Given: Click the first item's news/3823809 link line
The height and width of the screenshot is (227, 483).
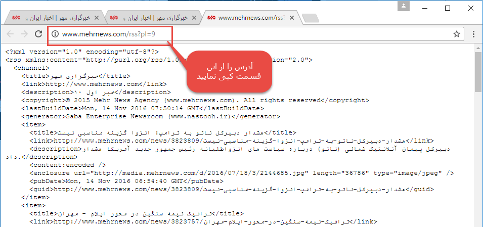Looking at the screenshot, I should tap(232, 141).
